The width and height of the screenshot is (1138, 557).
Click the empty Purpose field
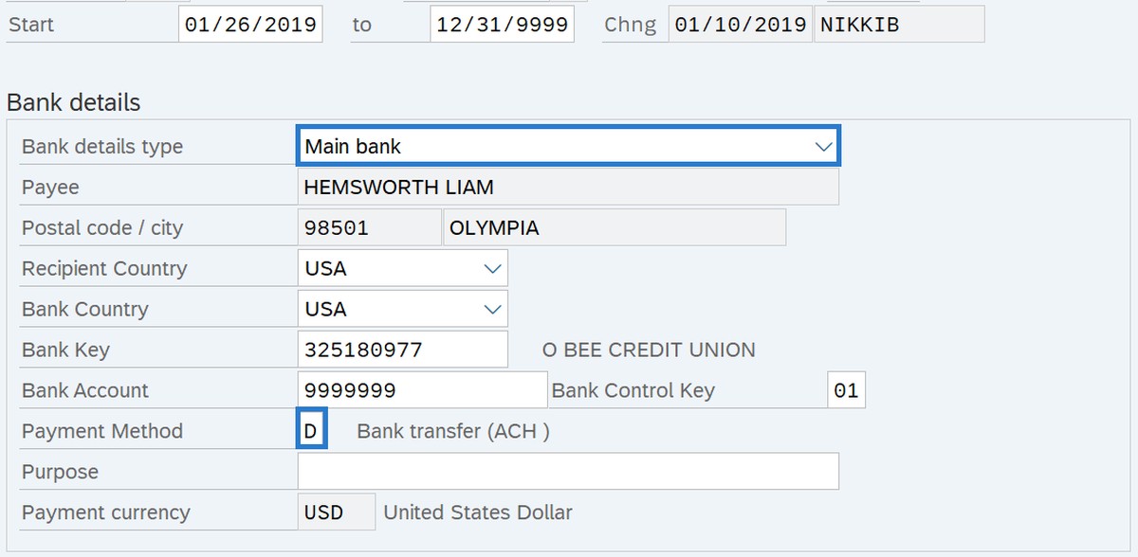tap(567, 472)
